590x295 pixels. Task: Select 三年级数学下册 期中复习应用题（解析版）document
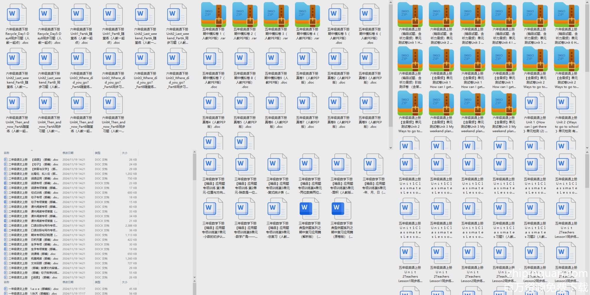pyautogui.click(x=309, y=209)
